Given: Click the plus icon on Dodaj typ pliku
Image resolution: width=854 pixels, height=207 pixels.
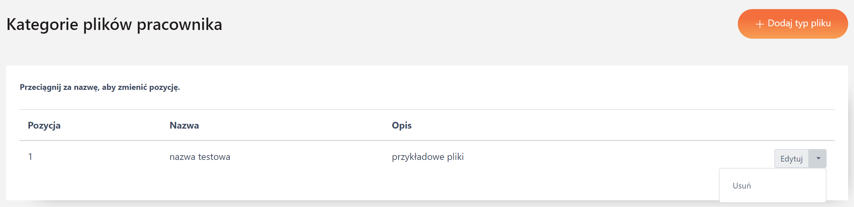Looking at the screenshot, I should [x=759, y=24].
